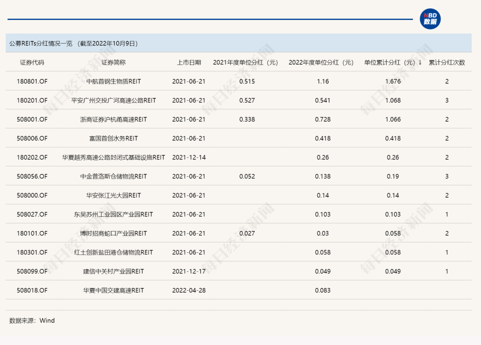Select code 508056.OF
Image resolution: width=481 pixels, height=345 pixels.
click(x=32, y=177)
